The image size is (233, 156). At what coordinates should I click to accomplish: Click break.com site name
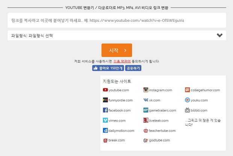point(116,140)
